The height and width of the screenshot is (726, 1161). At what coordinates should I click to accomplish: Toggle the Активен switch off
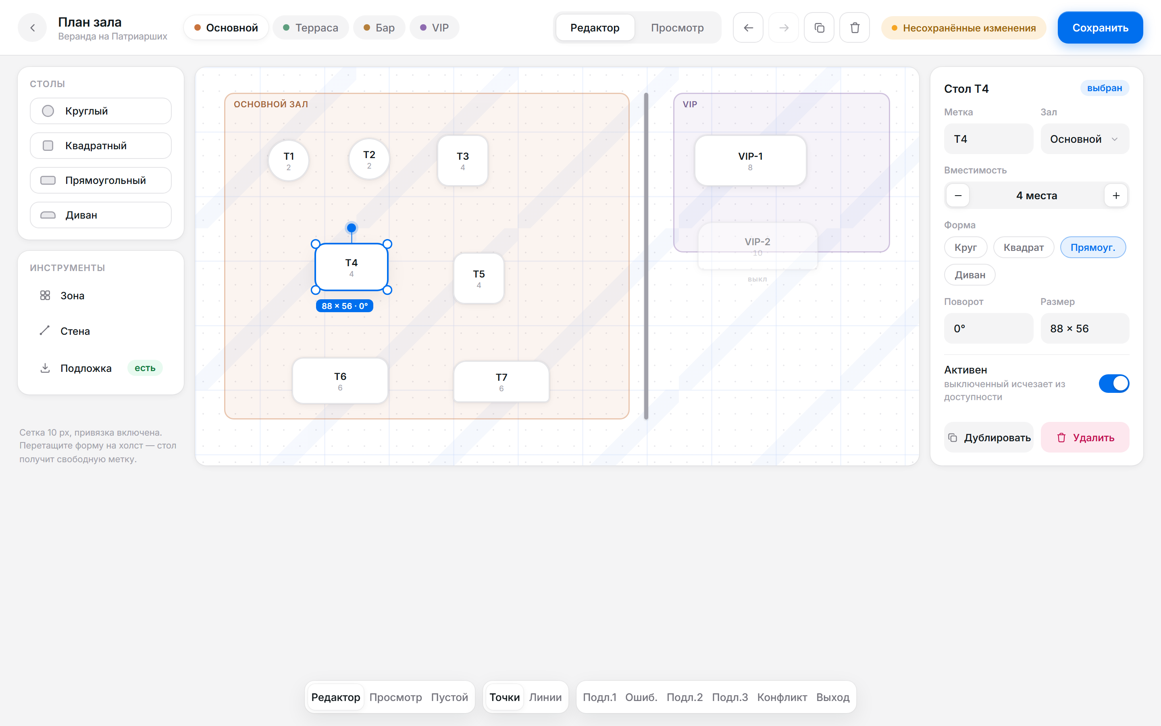click(1113, 383)
